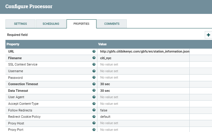Select the User Agent label
212x132 pixels.
click(x=16, y=97)
